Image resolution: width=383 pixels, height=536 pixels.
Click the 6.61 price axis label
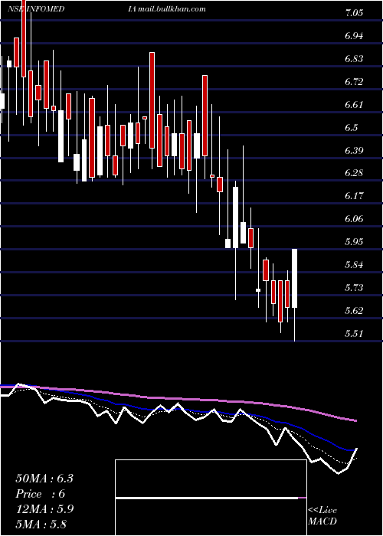355,105
